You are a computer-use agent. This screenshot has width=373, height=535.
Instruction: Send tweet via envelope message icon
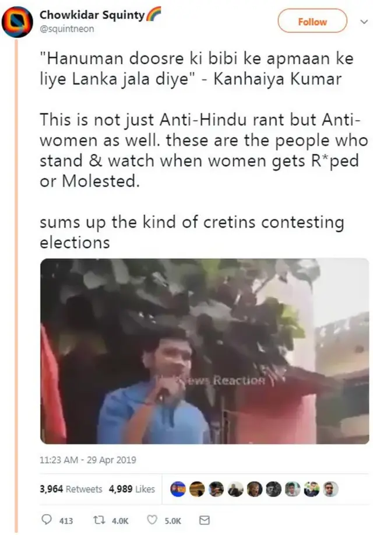point(204,520)
